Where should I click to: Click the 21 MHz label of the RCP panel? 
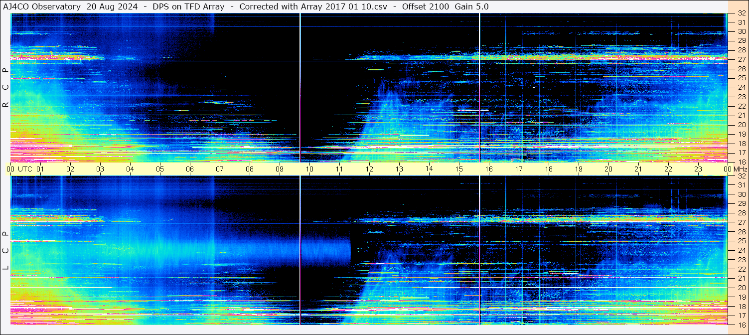741,115
